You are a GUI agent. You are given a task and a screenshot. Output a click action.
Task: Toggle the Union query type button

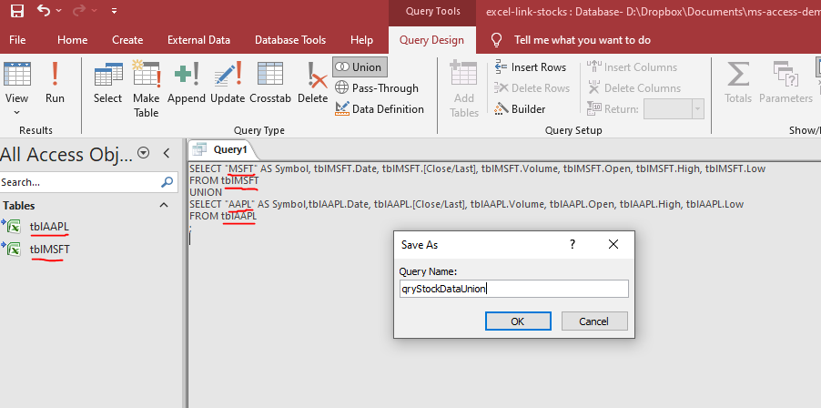coord(360,67)
